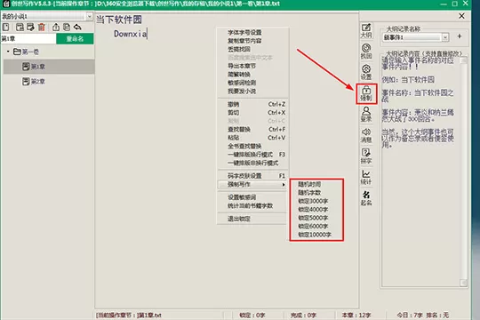Click the 第1章 chapter name input field
This screenshot has height=320, width=480.
28,38
